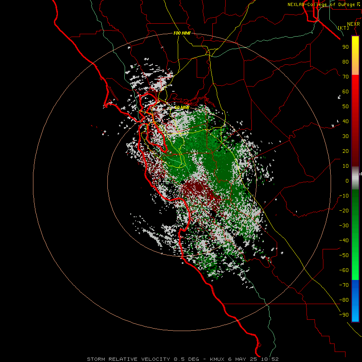Viewport: 362px width, 362px height.
Task: Select the -30 knot scale label
Action: point(344,226)
